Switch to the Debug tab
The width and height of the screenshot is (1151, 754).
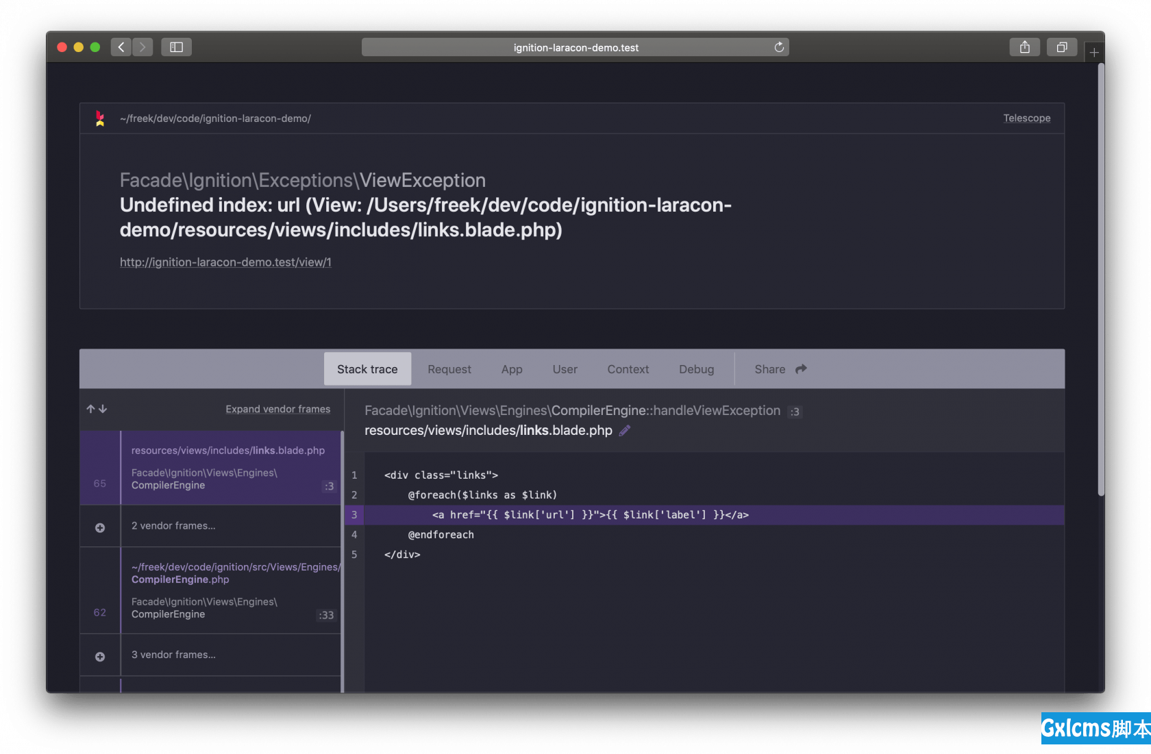[x=696, y=369]
